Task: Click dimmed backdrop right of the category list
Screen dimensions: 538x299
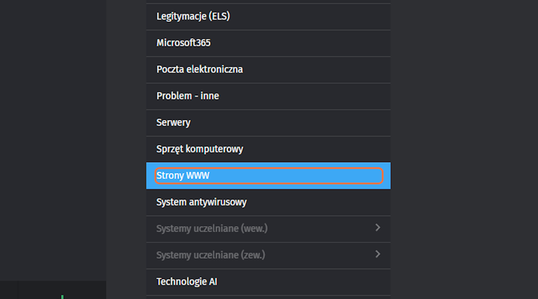Action: point(464,145)
